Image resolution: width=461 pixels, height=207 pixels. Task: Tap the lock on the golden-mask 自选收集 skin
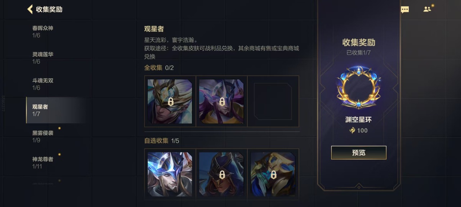[273, 175]
